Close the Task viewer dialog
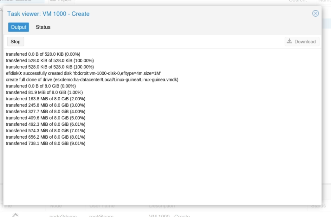Screen dimensions: 331x217 (x=315, y=14)
